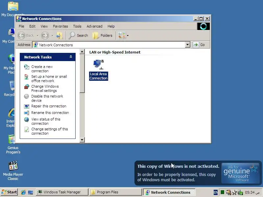The image size is (263, 197).
Task: Click the task pane scrollbar thumb
Action: pyautogui.click(x=82, y=73)
